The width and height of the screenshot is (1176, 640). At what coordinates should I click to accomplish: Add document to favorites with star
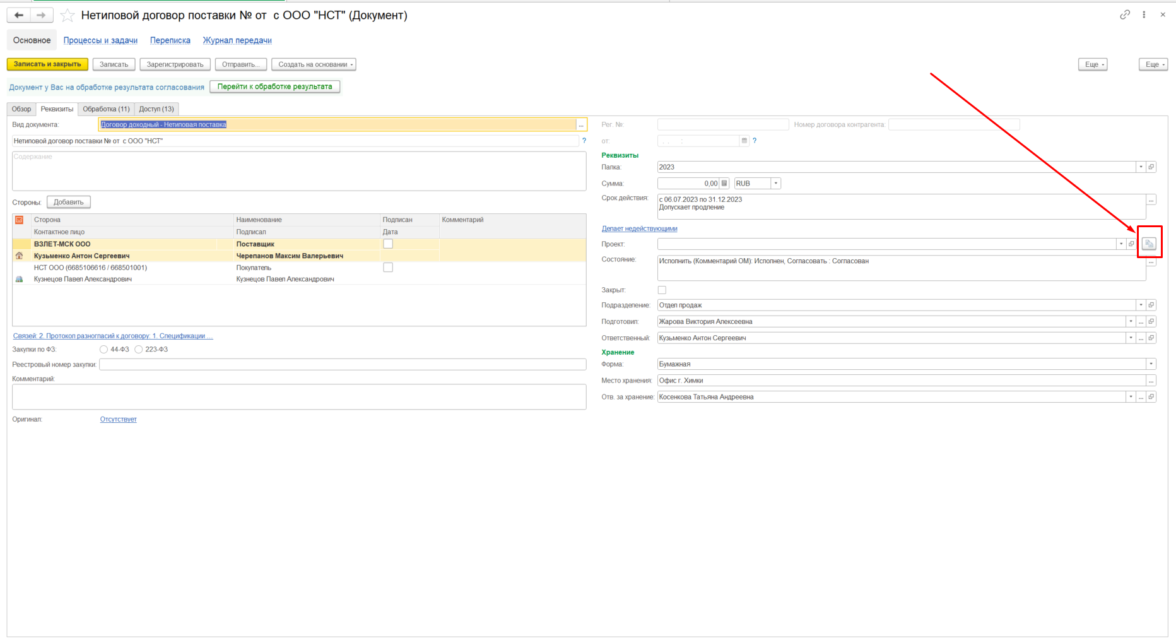coord(68,15)
